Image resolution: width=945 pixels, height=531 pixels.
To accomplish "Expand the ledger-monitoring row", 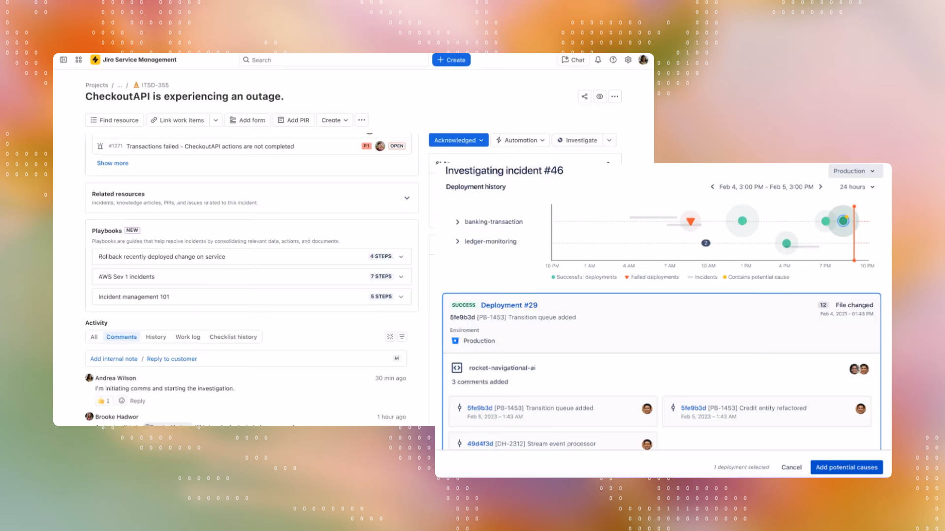I will (457, 241).
